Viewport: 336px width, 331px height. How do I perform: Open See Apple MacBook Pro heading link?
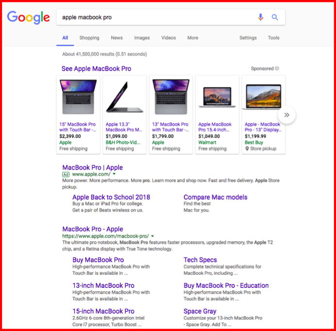click(96, 68)
